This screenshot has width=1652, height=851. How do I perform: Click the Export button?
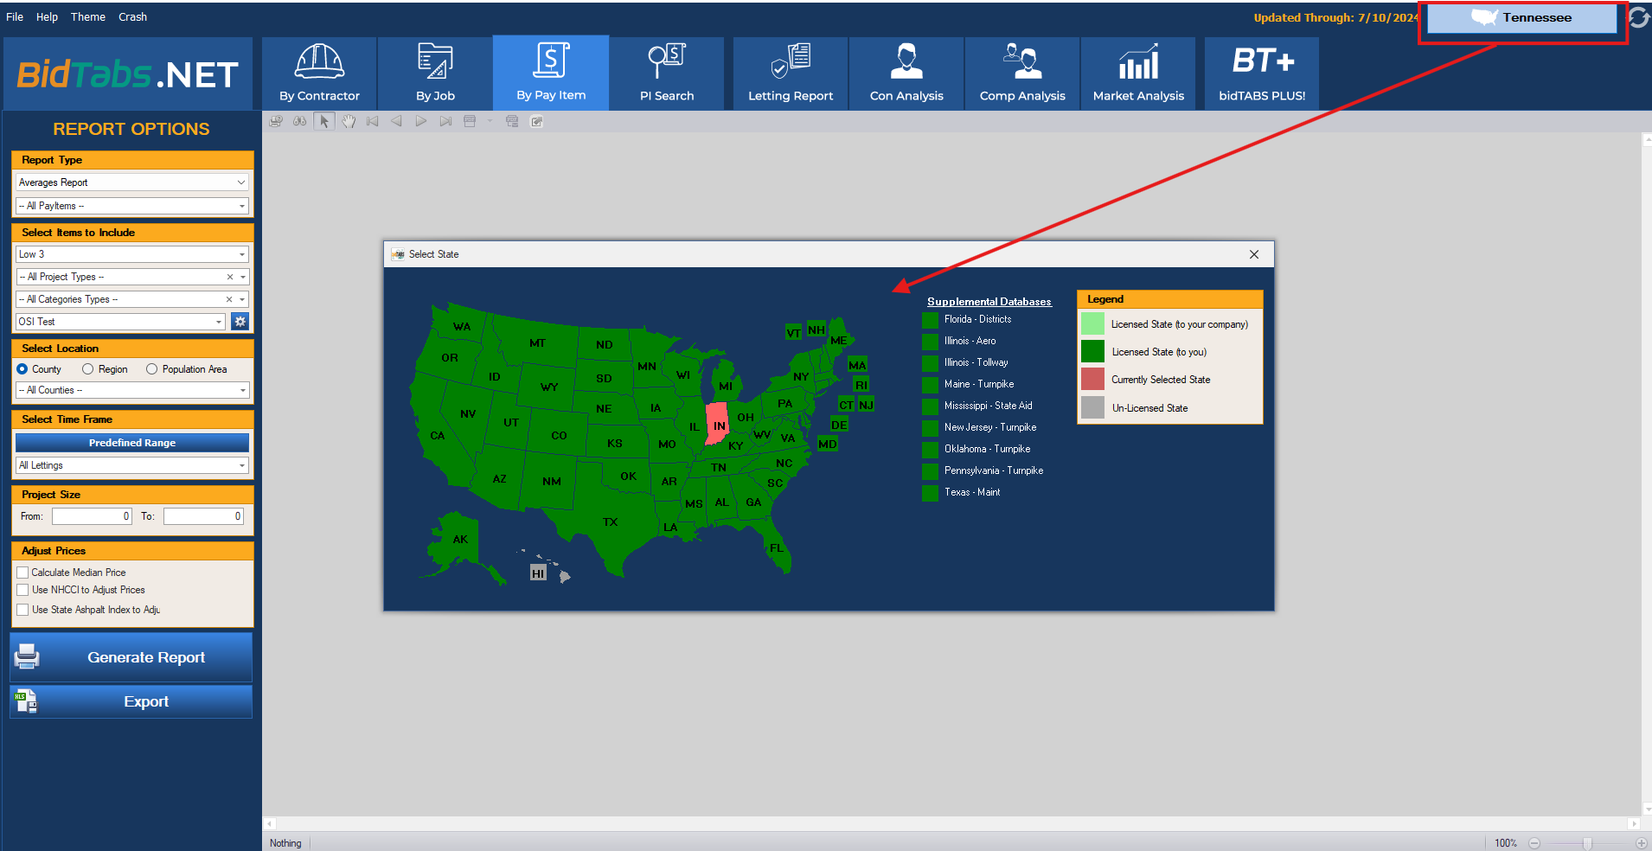pyautogui.click(x=131, y=701)
